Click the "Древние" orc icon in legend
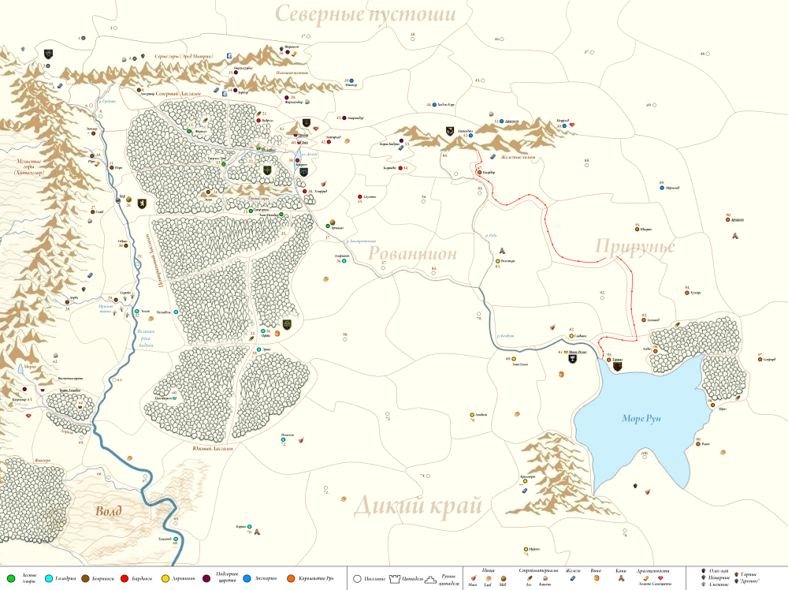This screenshot has height=590, width=788. pyautogui.click(x=737, y=581)
